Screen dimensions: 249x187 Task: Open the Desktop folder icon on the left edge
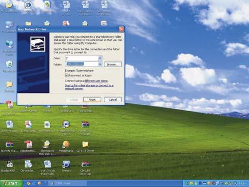point(9,84)
